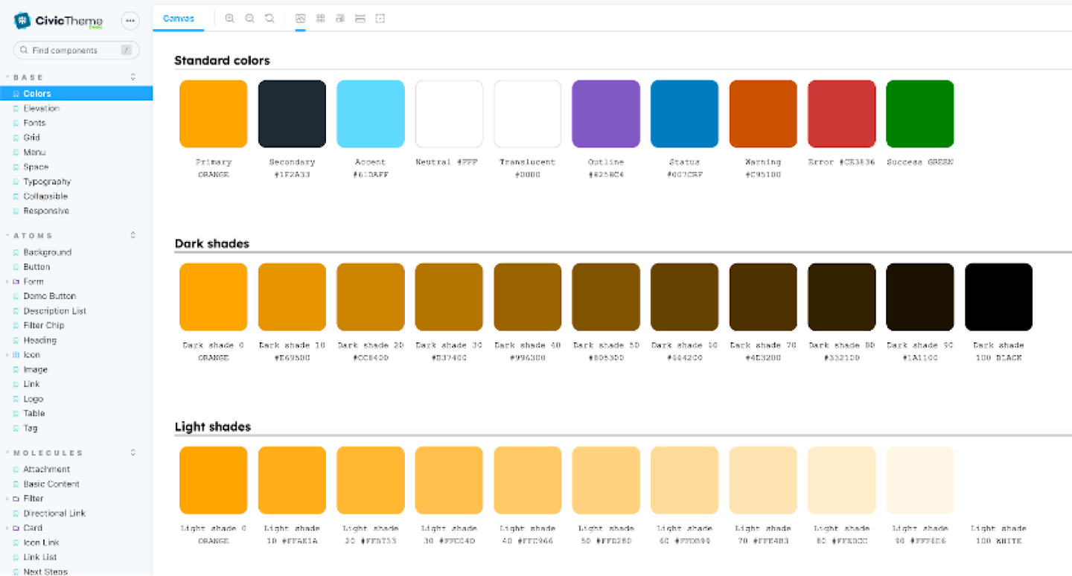Viewport: 1072px width, 576px height.
Task: Select Typography in the sidebar
Action: (x=47, y=182)
